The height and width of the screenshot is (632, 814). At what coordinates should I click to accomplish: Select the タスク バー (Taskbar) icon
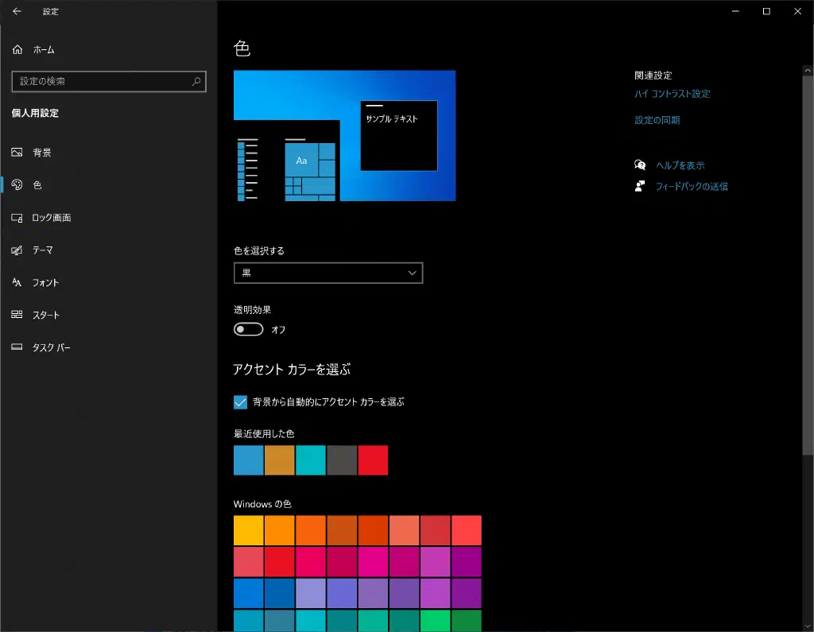pyautogui.click(x=17, y=348)
